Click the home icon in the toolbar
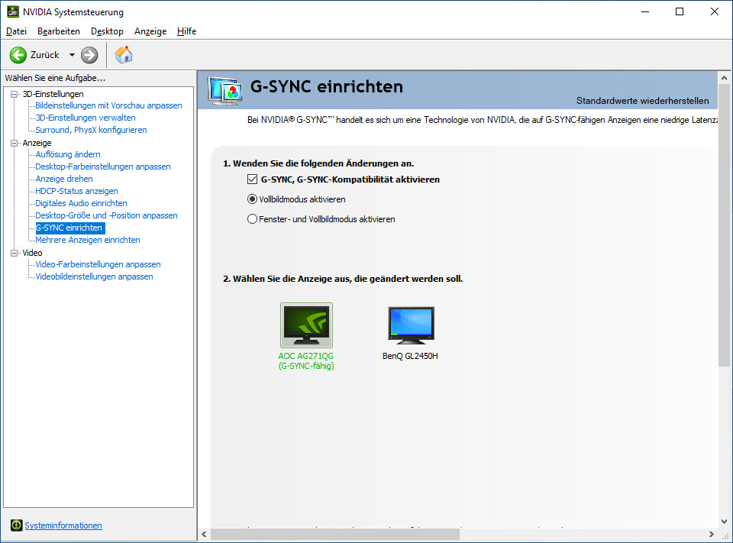The image size is (733, 543). (123, 54)
